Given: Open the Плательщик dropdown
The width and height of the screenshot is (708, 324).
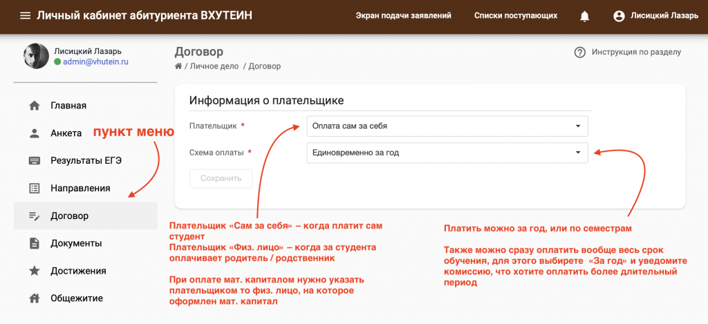Looking at the screenshot, I should tap(447, 126).
